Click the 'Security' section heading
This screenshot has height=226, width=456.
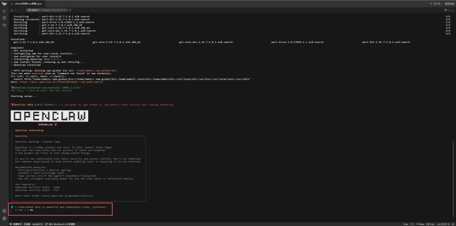21,136
